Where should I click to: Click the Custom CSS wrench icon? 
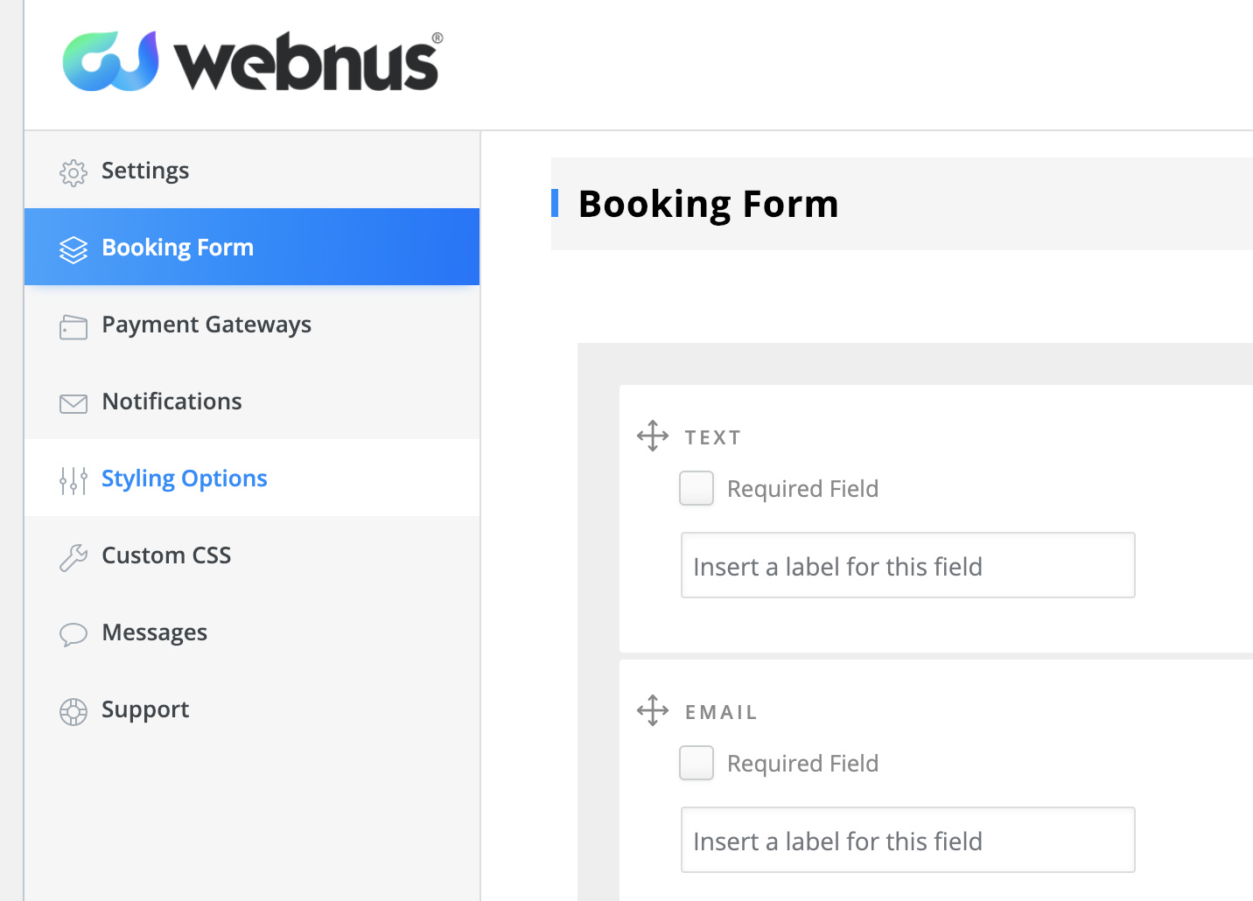click(x=73, y=557)
